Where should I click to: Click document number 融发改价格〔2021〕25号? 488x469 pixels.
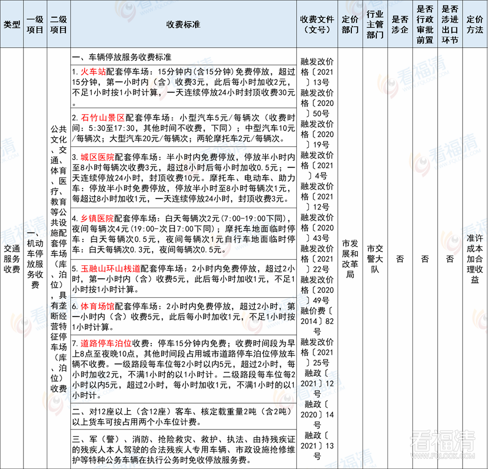[317, 352]
